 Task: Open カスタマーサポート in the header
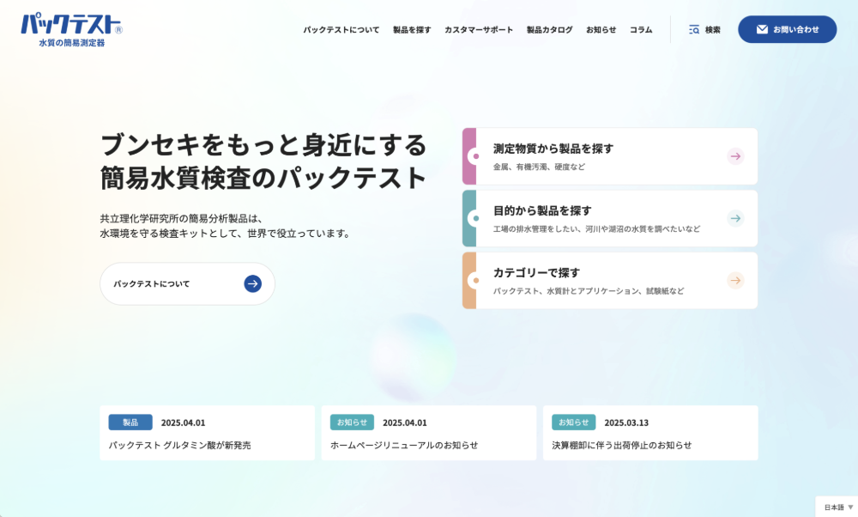click(x=478, y=29)
